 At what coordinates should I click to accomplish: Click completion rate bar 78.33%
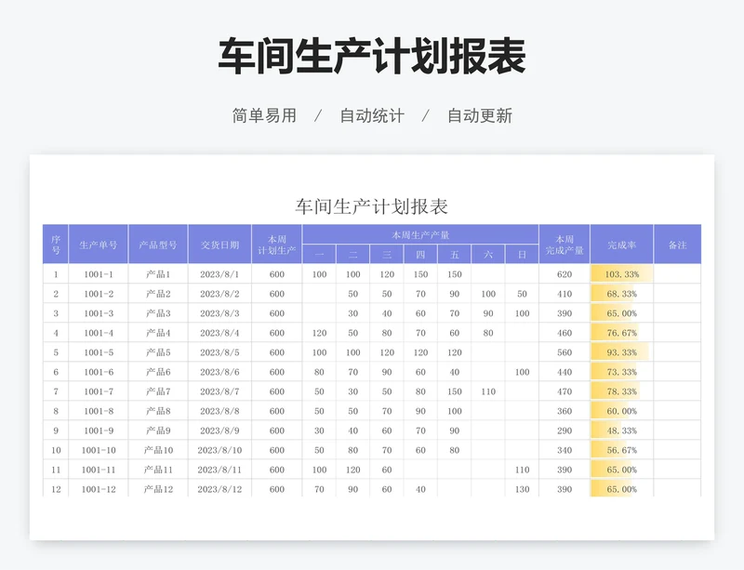[621, 391]
